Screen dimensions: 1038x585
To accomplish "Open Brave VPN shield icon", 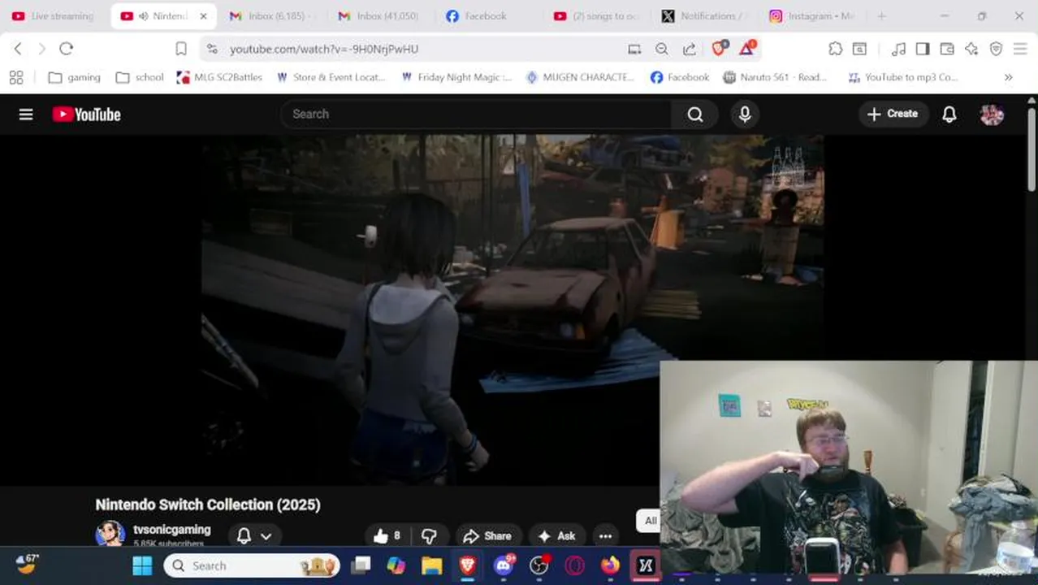I will coord(996,49).
